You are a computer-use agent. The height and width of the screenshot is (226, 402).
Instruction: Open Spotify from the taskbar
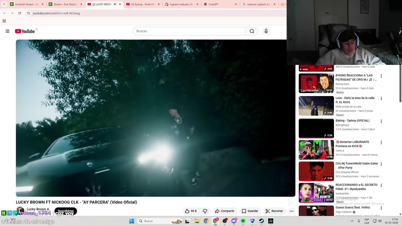click(x=243, y=221)
